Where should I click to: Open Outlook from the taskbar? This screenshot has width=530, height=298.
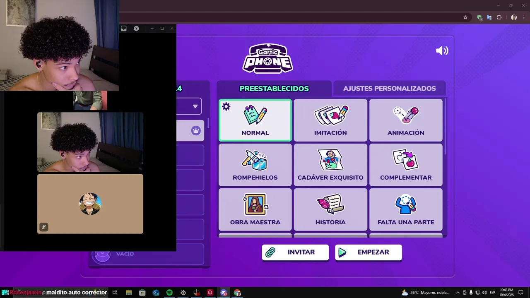tap(156, 293)
